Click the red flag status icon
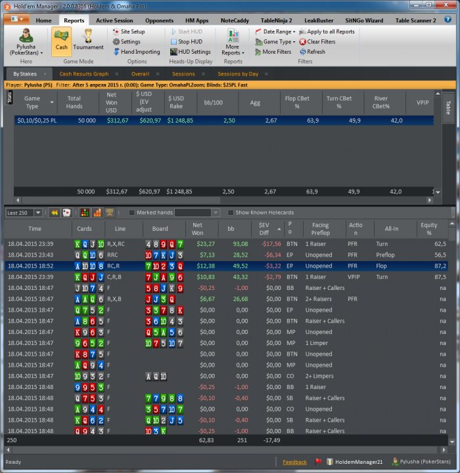This screenshot has height=473, width=460. point(318,462)
